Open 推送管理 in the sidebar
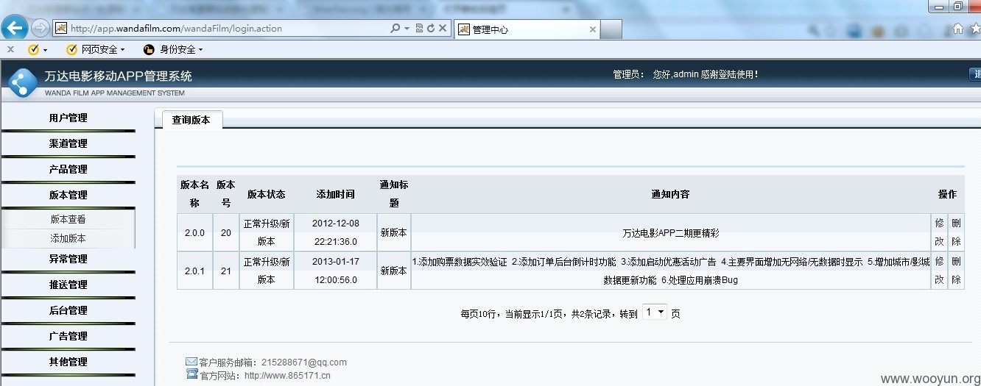This screenshot has width=981, height=386. (x=68, y=285)
